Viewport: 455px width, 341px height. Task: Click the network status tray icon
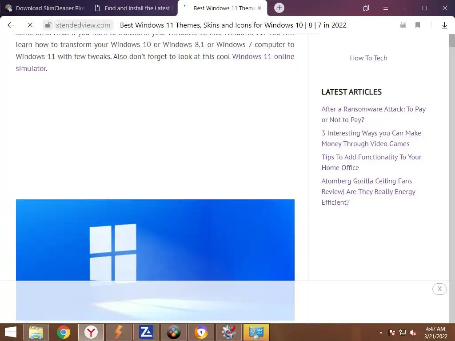click(403, 333)
